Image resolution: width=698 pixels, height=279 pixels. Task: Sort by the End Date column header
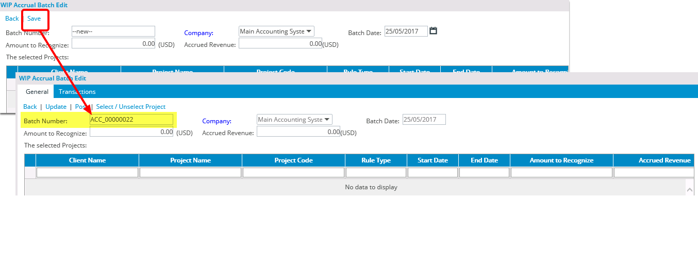pos(484,160)
